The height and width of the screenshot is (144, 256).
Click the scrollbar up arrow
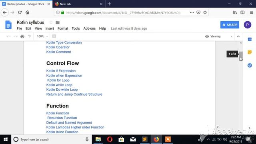[x=241, y=43]
